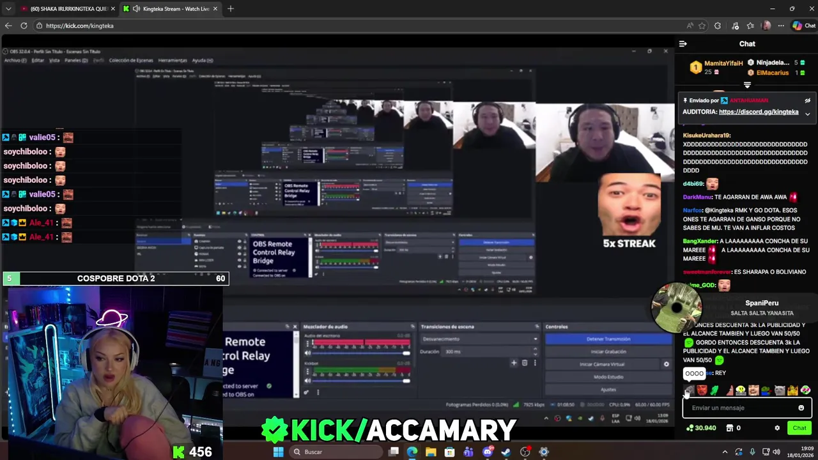Open Discord from the taskbar
This screenshot has width=818, height=460.
click(x=488, y=452)
